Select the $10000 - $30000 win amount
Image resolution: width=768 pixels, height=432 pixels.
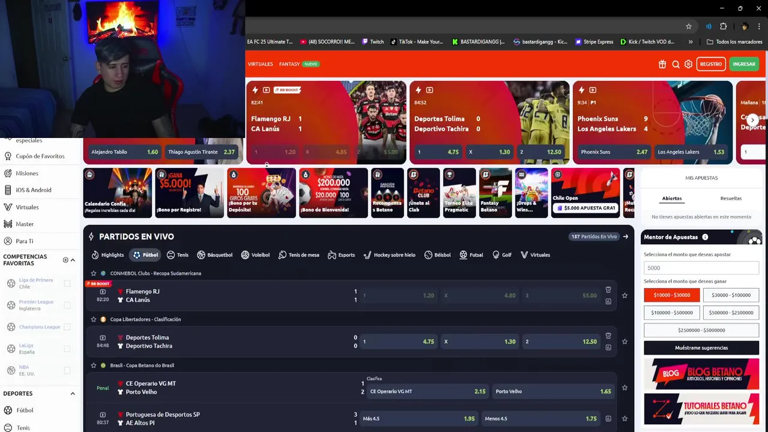[671, 295]
